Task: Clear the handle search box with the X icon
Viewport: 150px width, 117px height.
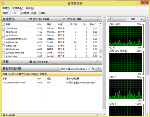Action: click(89, 69)
